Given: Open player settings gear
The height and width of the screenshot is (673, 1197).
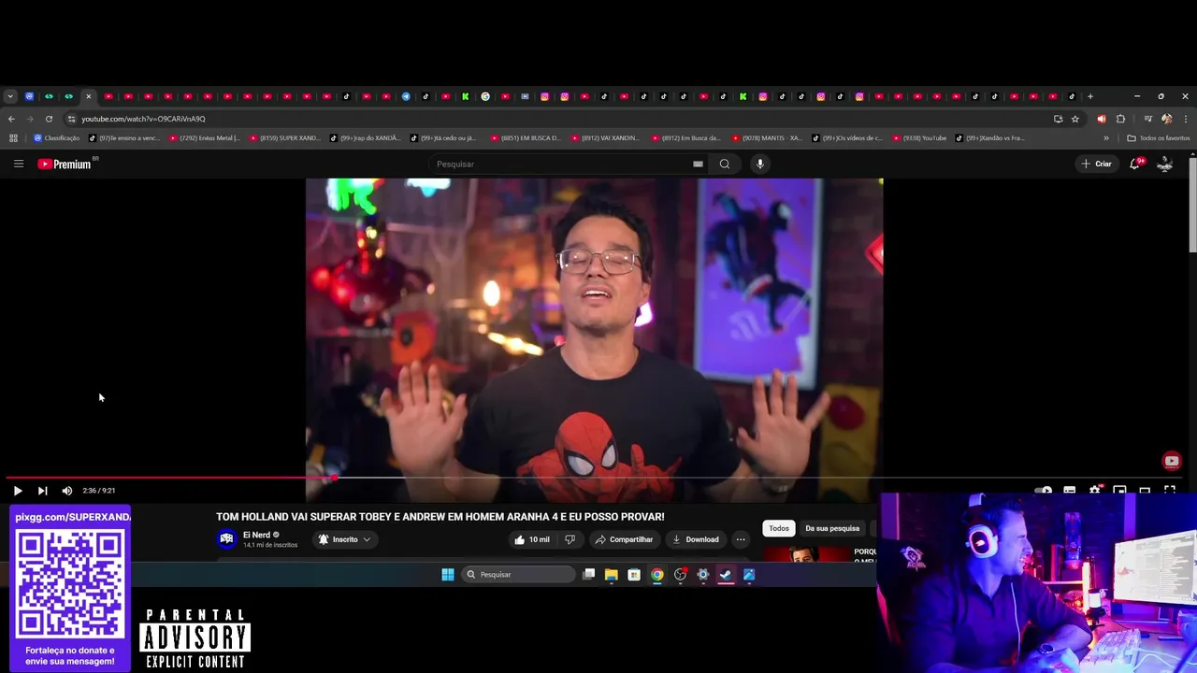Looking at the screenshot, I should [1095, 491].
